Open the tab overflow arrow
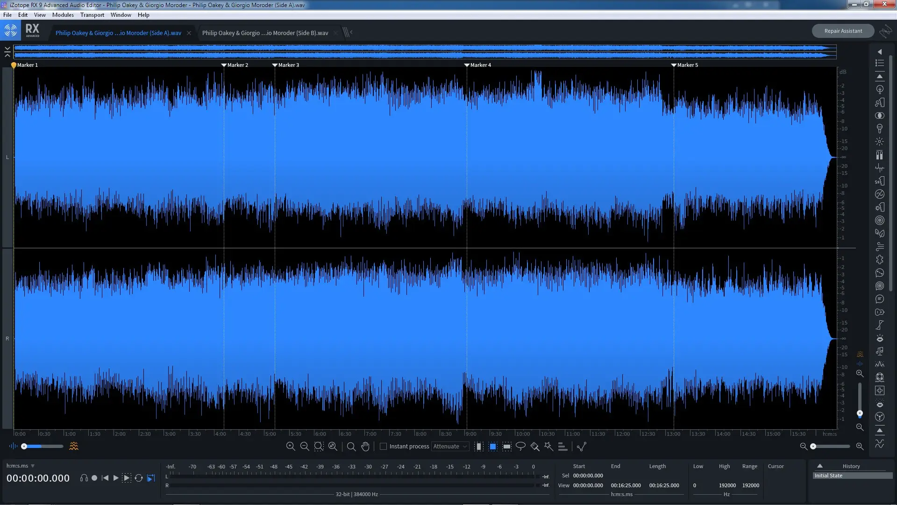Screen dimensions: 897x505 (x=351, y=32)
